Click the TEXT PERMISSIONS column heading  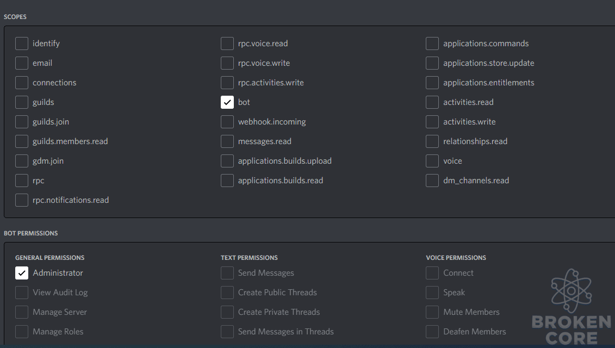coord(249,258)
